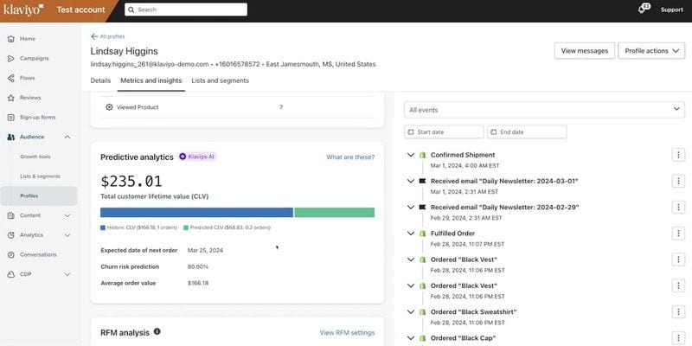Go back to All profiles
The width and height of the screenshot is (692, 346).
pos(107,36)
